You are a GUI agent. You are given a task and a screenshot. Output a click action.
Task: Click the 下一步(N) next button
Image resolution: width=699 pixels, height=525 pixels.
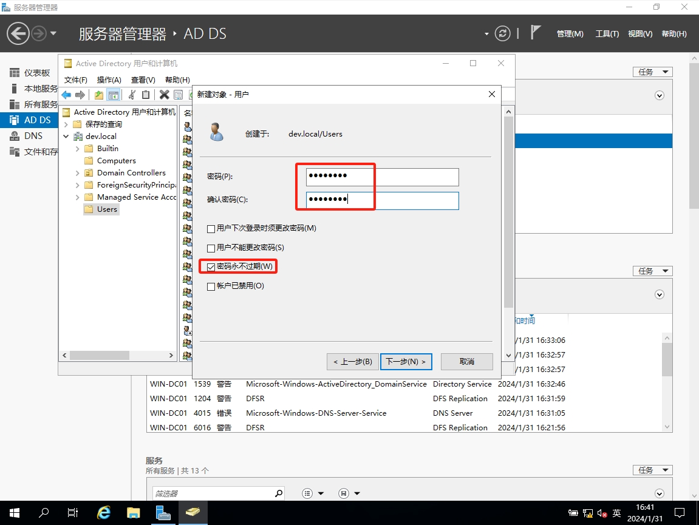click(406, 362)
